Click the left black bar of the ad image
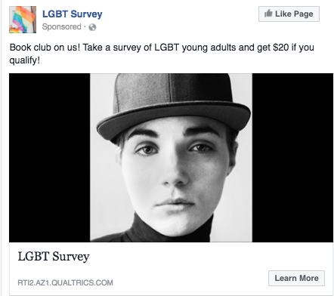 [x=50, y=158]
